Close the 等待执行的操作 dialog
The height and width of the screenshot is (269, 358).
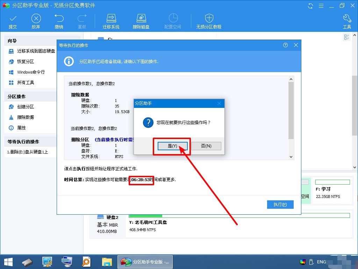[296, 45]
